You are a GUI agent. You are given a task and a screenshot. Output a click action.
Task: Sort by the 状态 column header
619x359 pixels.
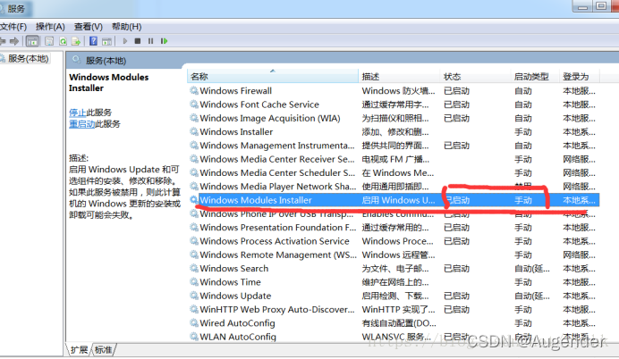[x=475, y=77]
